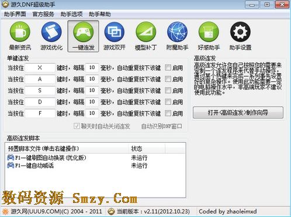Click the key field containing S
291x217 pixels.
[40, 90]
